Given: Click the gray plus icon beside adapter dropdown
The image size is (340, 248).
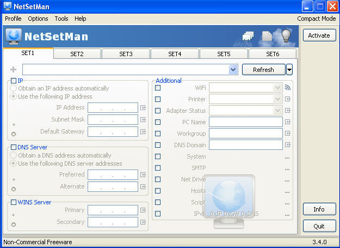Looking at the screenshot, I should point(13,69).
